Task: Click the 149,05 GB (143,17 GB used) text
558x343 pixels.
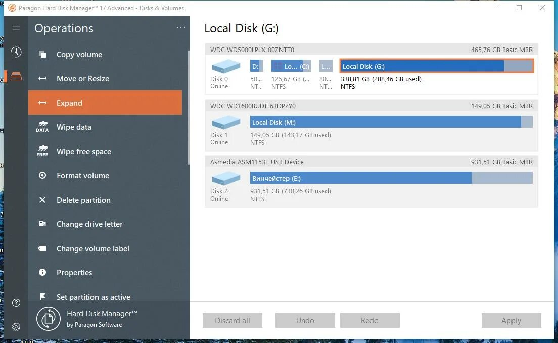Action: (291, 135)
